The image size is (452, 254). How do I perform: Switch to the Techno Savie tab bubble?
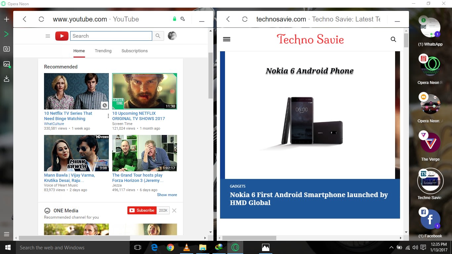(430, 181)
